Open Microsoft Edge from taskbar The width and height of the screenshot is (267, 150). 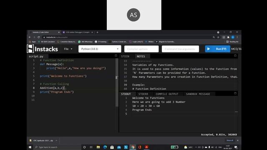[x=105, y=147]
